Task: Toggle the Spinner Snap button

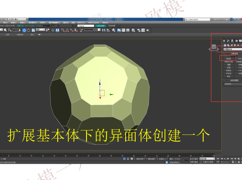Action: click(76, 30)
